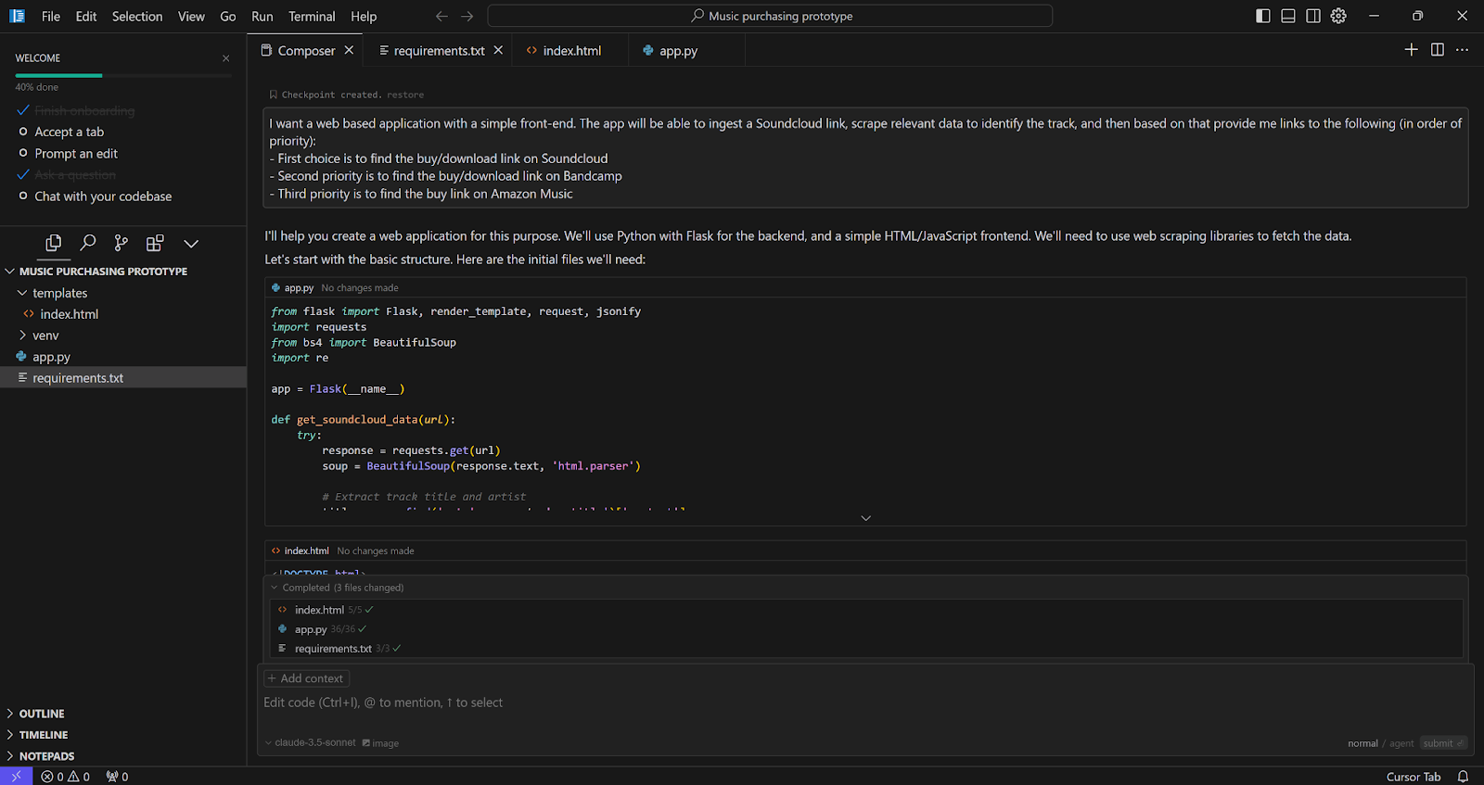The width and height of the screenshot is (1484, 785).
Task: Click the restore checkpoint link
Action: [x=405, y=95]
